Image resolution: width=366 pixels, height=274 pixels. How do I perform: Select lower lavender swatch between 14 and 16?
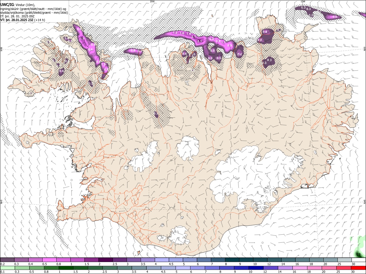(x=285, y=268)
